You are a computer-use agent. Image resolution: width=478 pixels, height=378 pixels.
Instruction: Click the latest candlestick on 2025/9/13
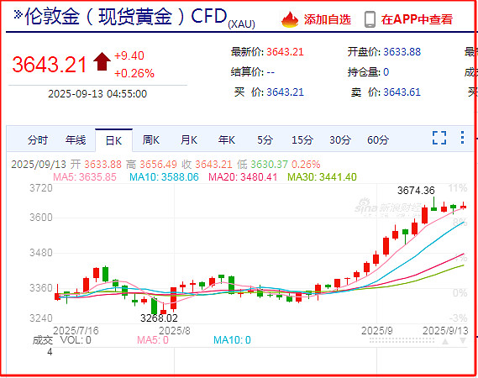(464, 207)
